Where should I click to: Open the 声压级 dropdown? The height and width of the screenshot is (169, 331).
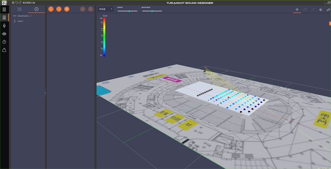(106, 9)
